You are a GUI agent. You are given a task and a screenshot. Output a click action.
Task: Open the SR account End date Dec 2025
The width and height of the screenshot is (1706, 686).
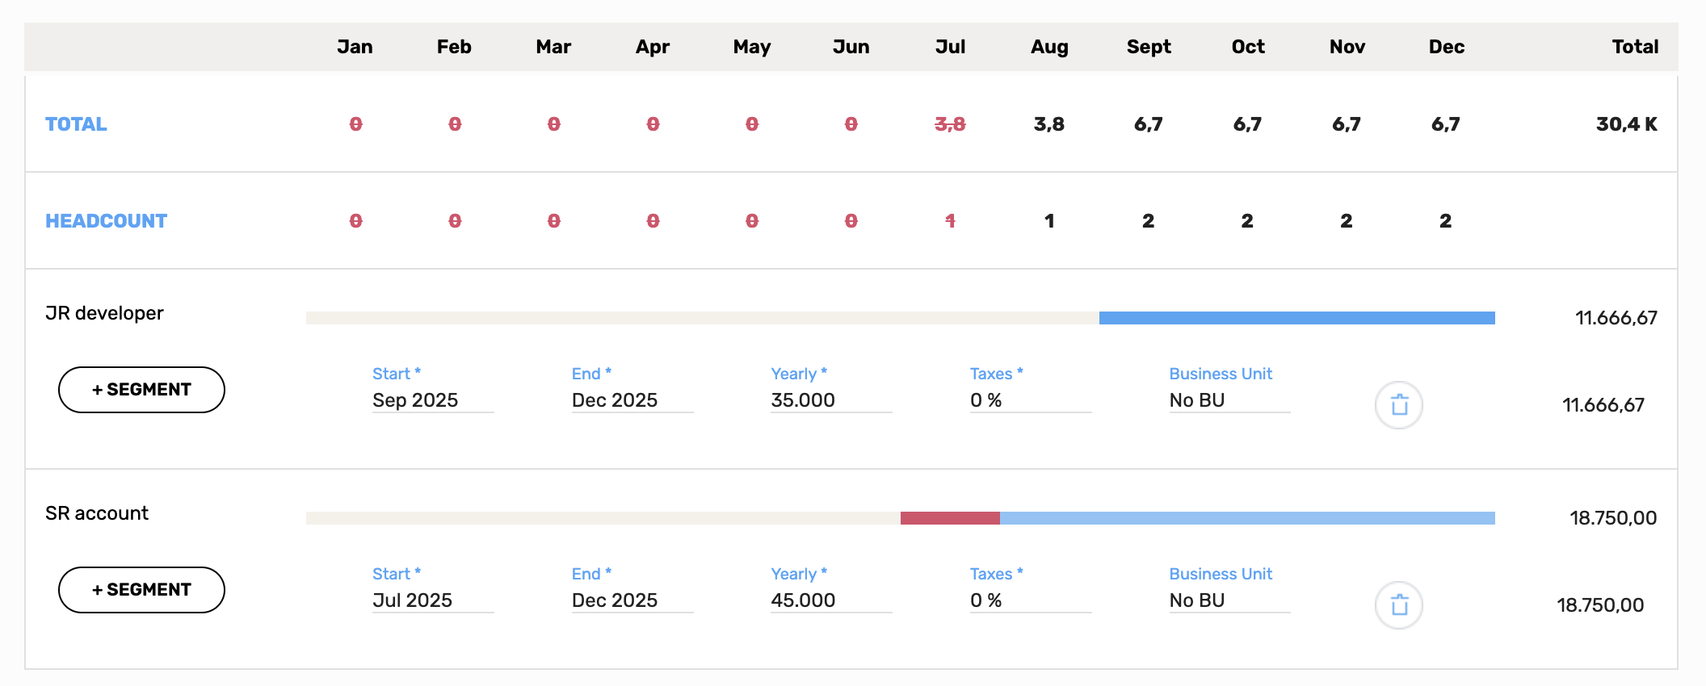pos(632,600)
